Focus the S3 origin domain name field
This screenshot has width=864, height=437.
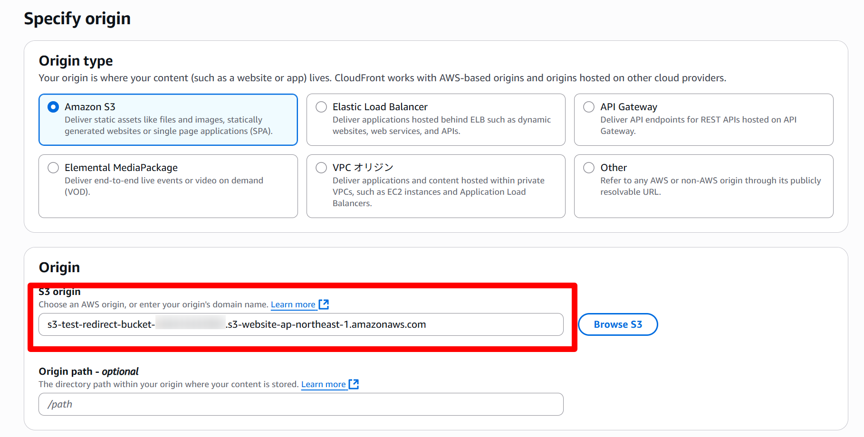pos(300,324)
